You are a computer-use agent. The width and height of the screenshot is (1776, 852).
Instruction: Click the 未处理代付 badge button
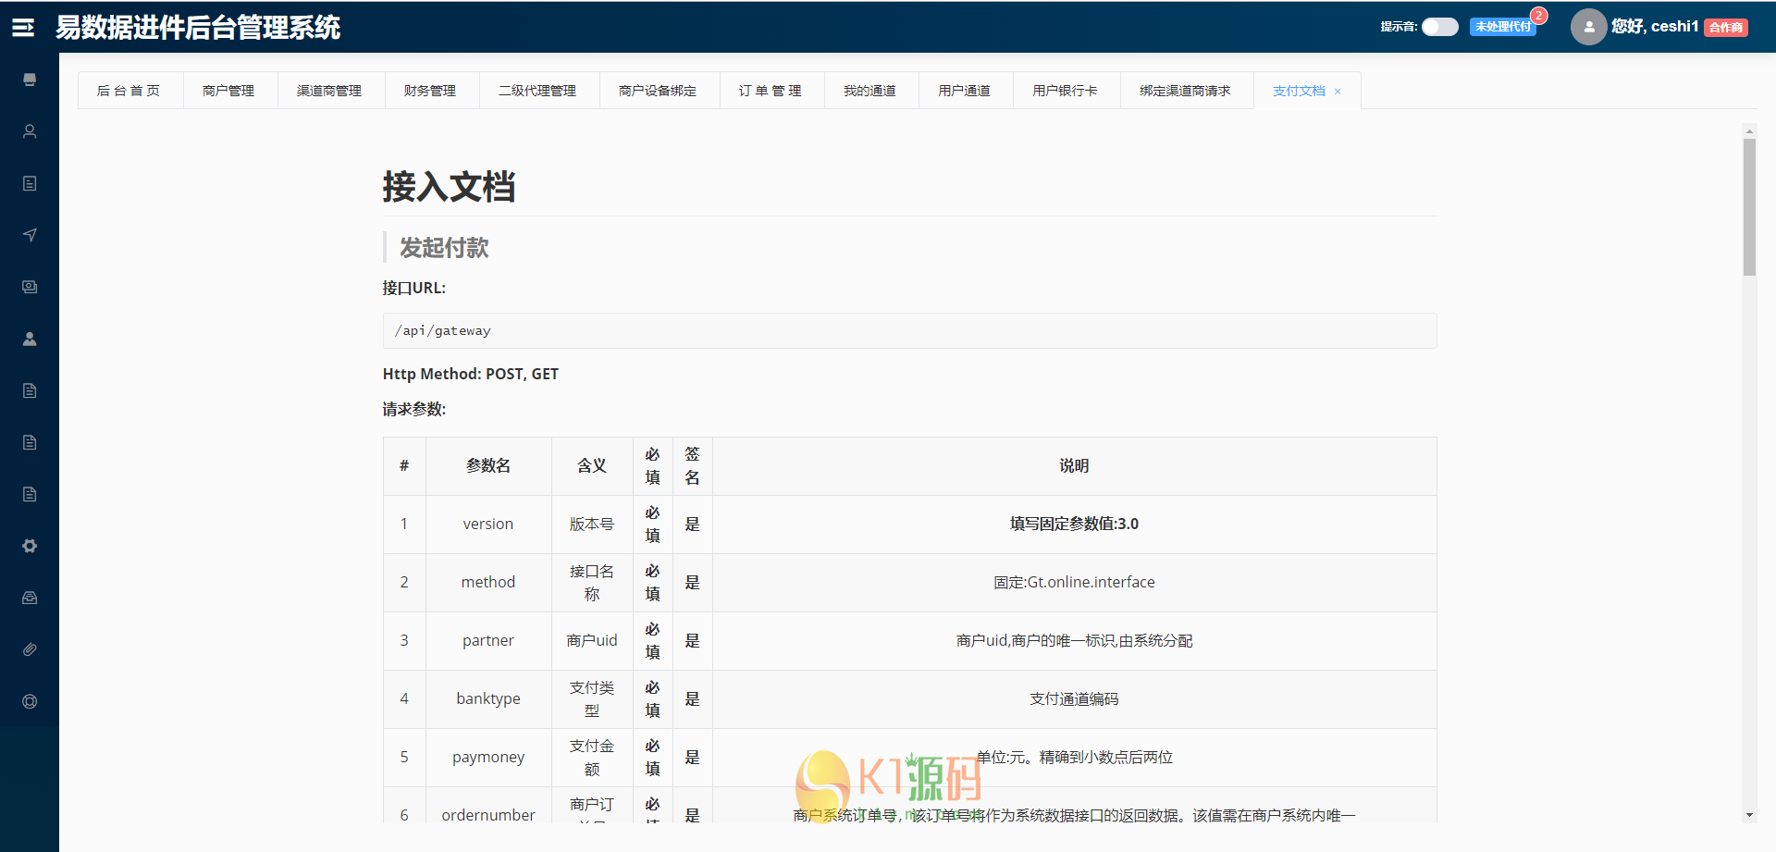[x=1502, y=27]
